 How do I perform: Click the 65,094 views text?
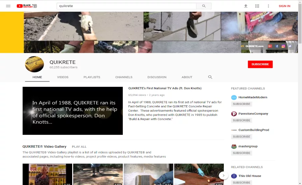click(x=137, y=95)
